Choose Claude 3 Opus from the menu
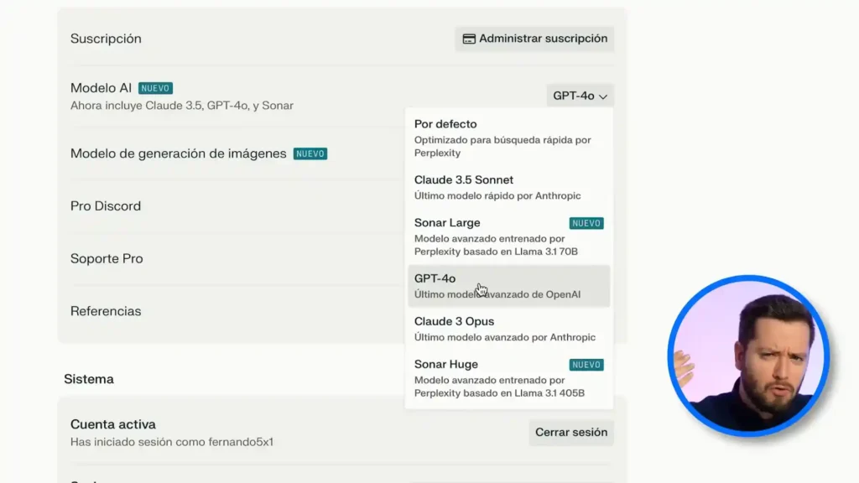The image size is (859, 483). tap(509, 329)
